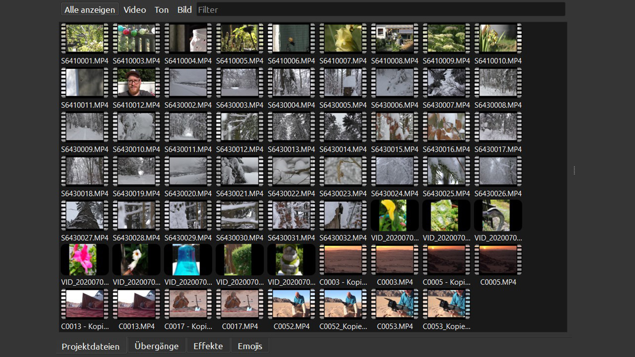This screenshot has width=635, height=357.
Task: Click the C0017.MP4 clip thumbnail
Action: click(x=240, y=304)
